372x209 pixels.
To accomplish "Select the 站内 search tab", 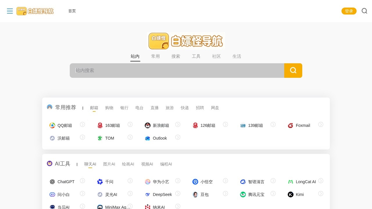I will pos(135,56).
